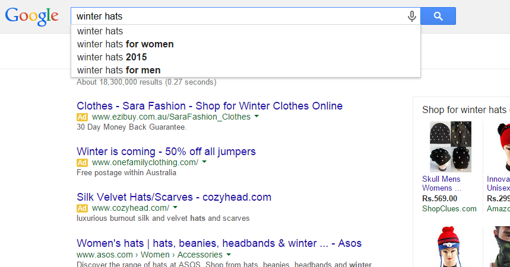Select the "winter hats for women" suggestion
Screen dimensions: 510x267
coord(246,44)
